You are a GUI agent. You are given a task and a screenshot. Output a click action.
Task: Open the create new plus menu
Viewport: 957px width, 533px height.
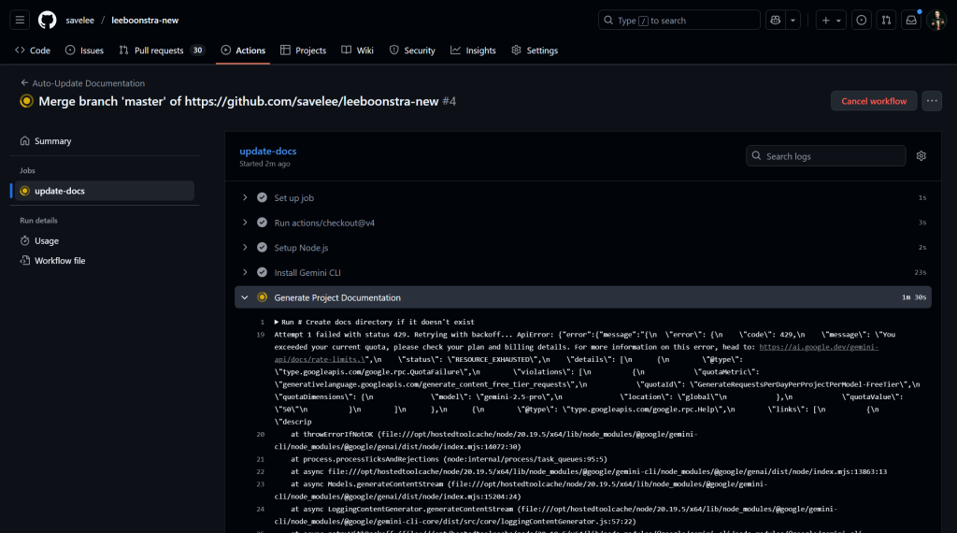[x=831, y=21]
